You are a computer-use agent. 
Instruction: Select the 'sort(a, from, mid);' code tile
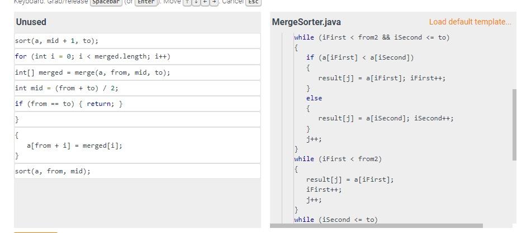click(137, 171)
